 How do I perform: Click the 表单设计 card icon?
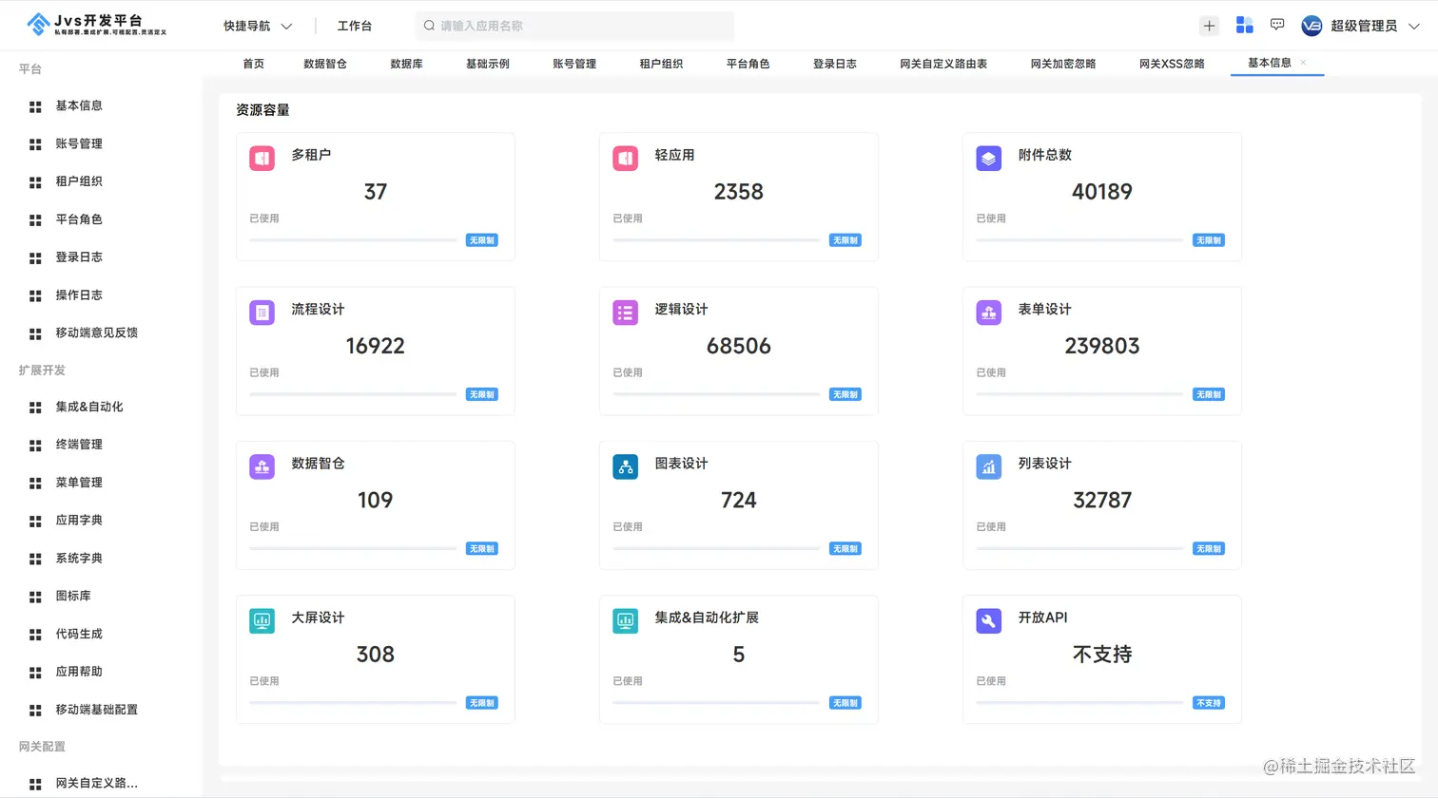989,313
